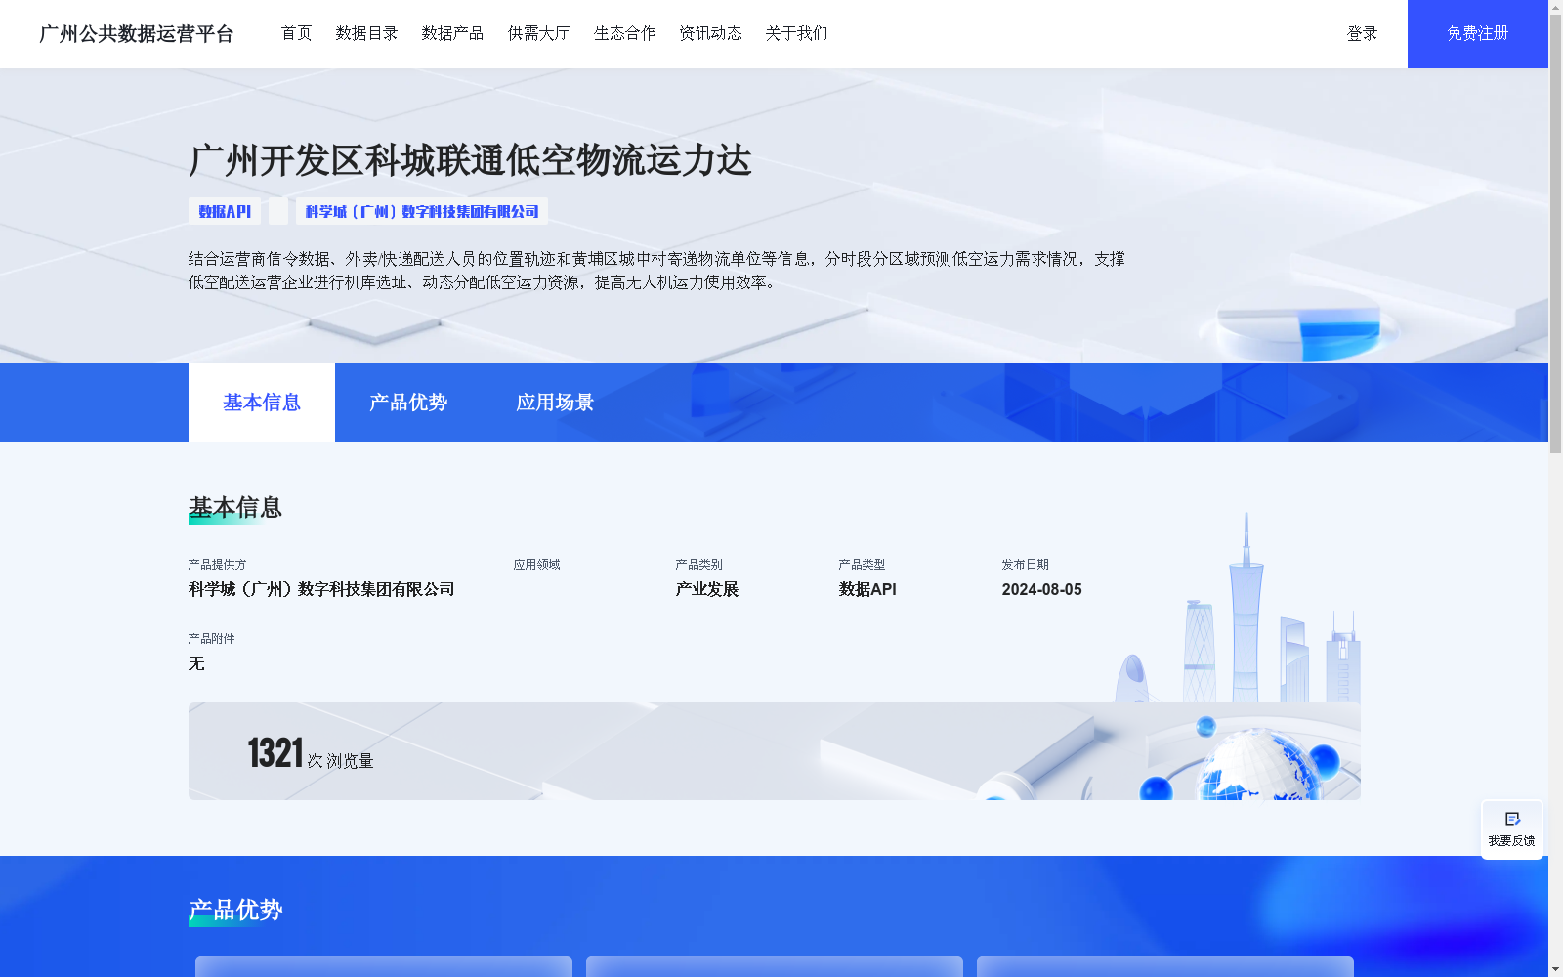The height and width of the screenshot is (977, 1563).
Task: Open the 数据目录 menu item
Action: pos(367,33)
